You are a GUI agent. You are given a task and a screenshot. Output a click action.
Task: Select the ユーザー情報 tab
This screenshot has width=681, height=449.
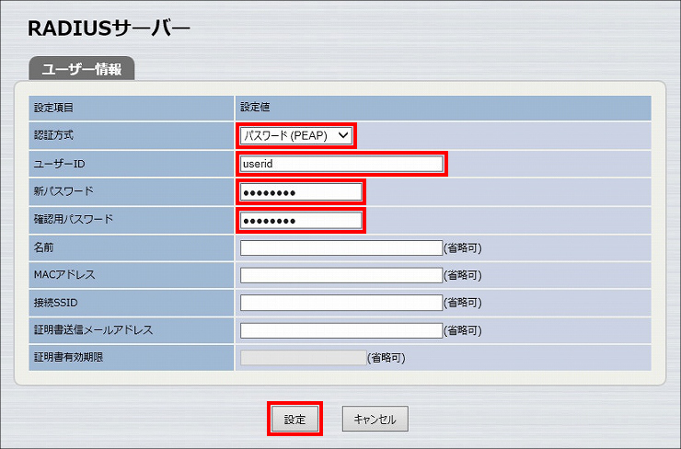[82, 69]
